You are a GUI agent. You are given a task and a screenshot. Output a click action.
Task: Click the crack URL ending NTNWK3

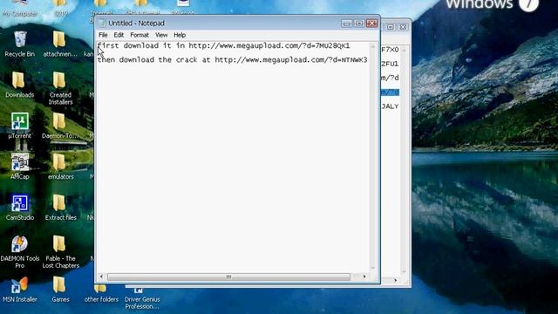[x=291, y=60]
